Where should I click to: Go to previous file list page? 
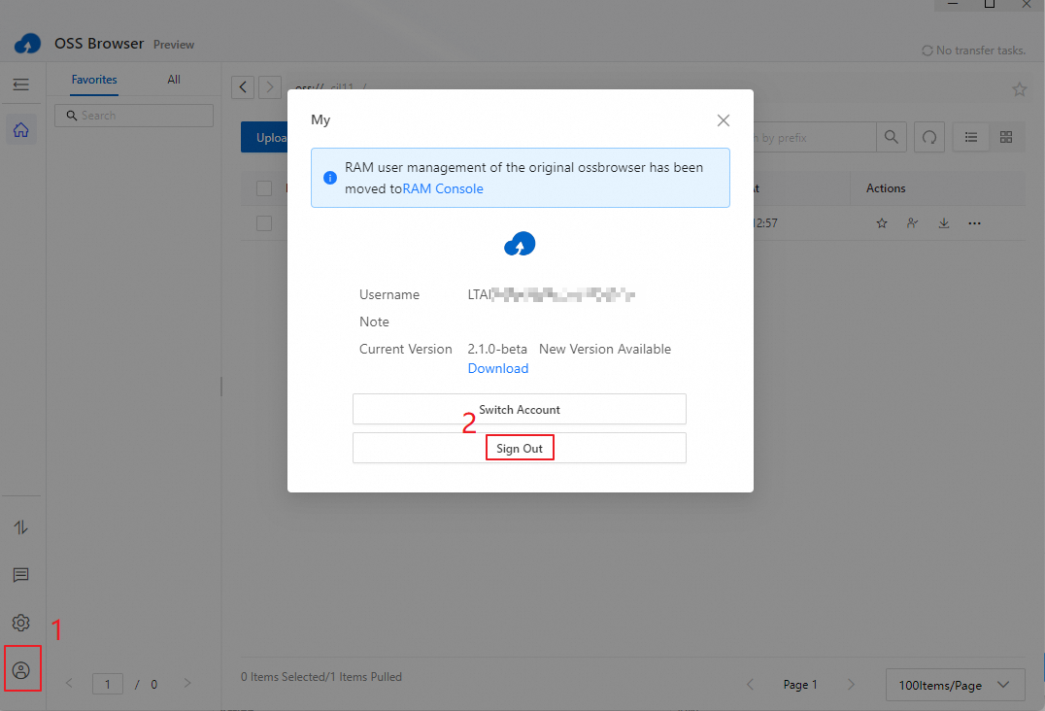click(x=751, y=685)
